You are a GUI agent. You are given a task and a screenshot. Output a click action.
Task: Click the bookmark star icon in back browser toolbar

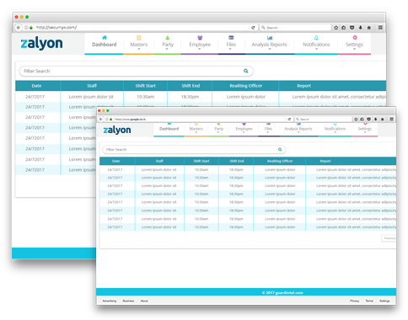pos(336,28)
